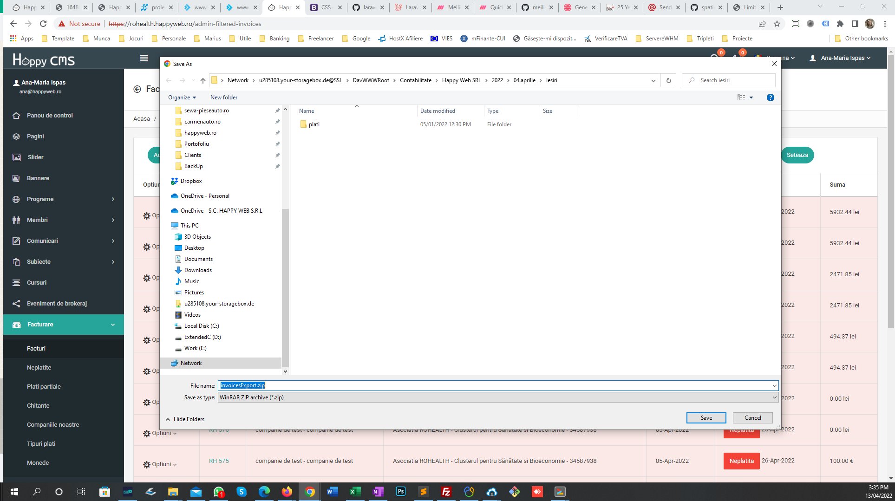Open Photoshop from the taskbar

click(x=400, y=492)
